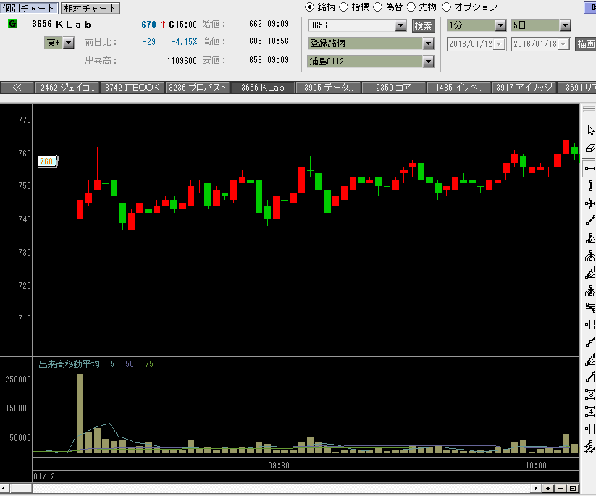
Task: Click the fit-to-window button below chart
Action: pos(574,489)
